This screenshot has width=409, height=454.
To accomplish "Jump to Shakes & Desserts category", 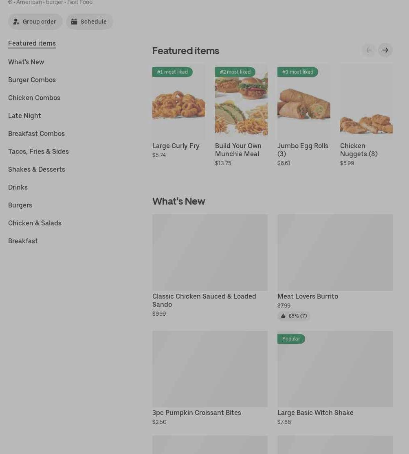I will coord(37,169).
